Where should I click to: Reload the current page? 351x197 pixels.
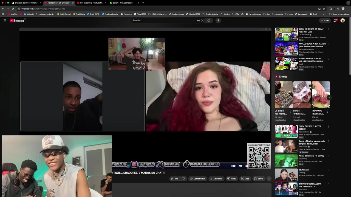[x=13, y=9]
